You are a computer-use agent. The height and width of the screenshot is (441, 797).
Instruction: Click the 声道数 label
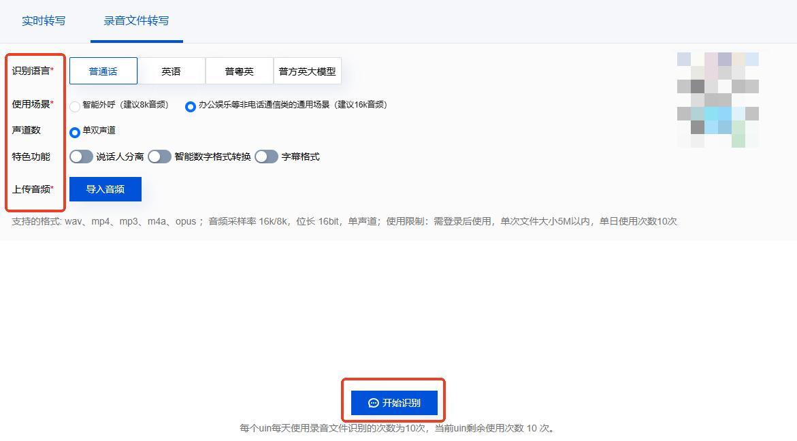pos(26,130)
